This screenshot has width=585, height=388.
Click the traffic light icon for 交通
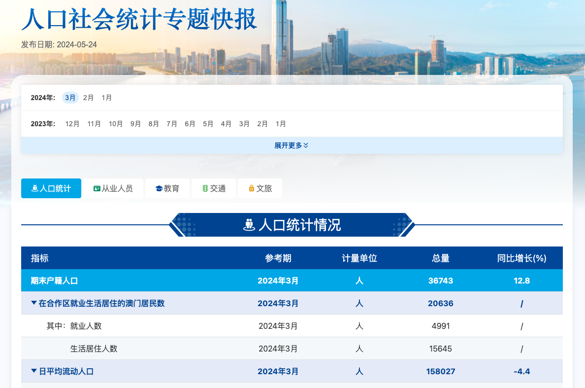point(205,189)
